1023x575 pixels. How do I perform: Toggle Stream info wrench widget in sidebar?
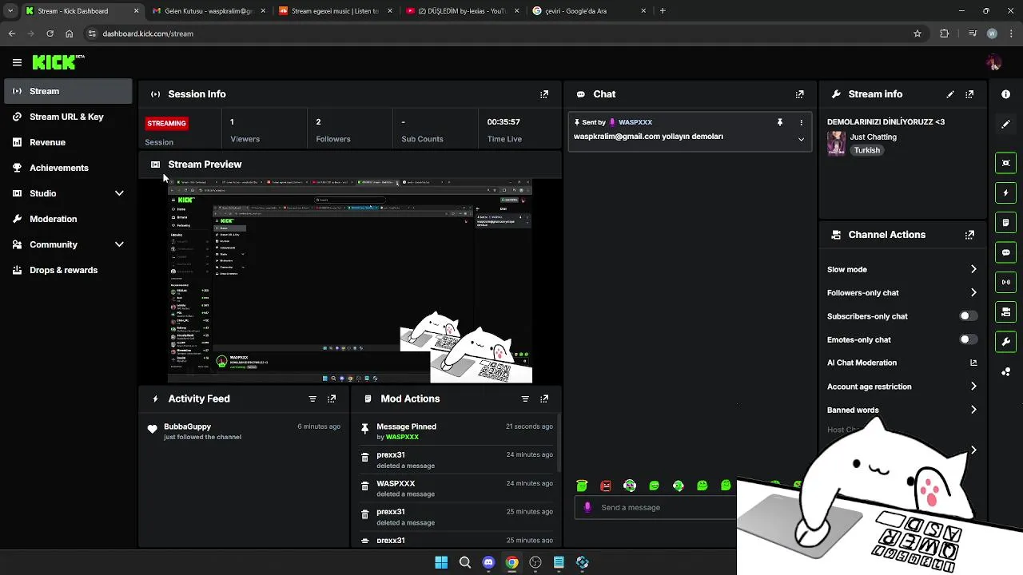(1005, 342)
